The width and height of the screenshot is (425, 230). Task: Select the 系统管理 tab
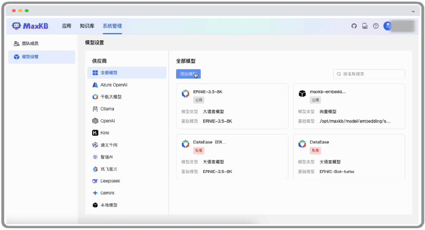[112, 26]
